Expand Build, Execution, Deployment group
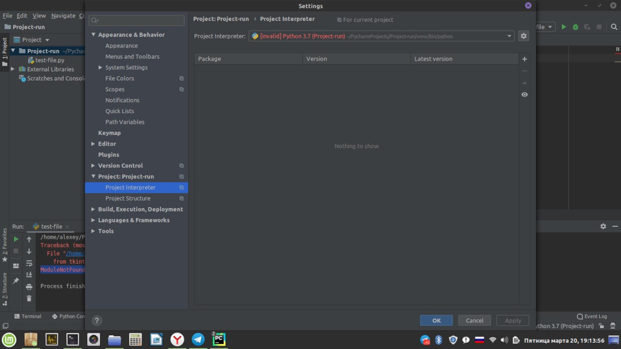Viewport: 621px width, 349px height. (94, 209)
